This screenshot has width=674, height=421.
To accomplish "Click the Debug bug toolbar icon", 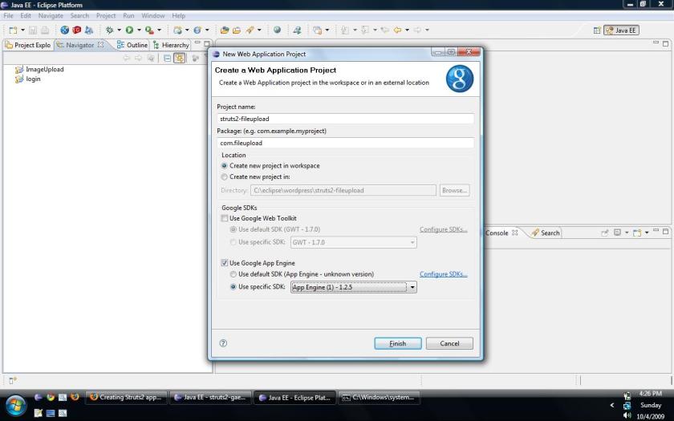I will coord(109,30).
